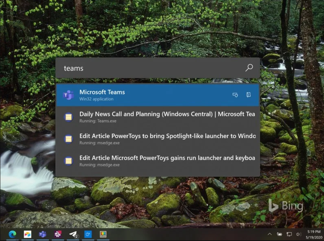Click the window icon beside gains run launcher result
Image resolution: width=324 pixels, height=241 pixels.
pos(68,161)
